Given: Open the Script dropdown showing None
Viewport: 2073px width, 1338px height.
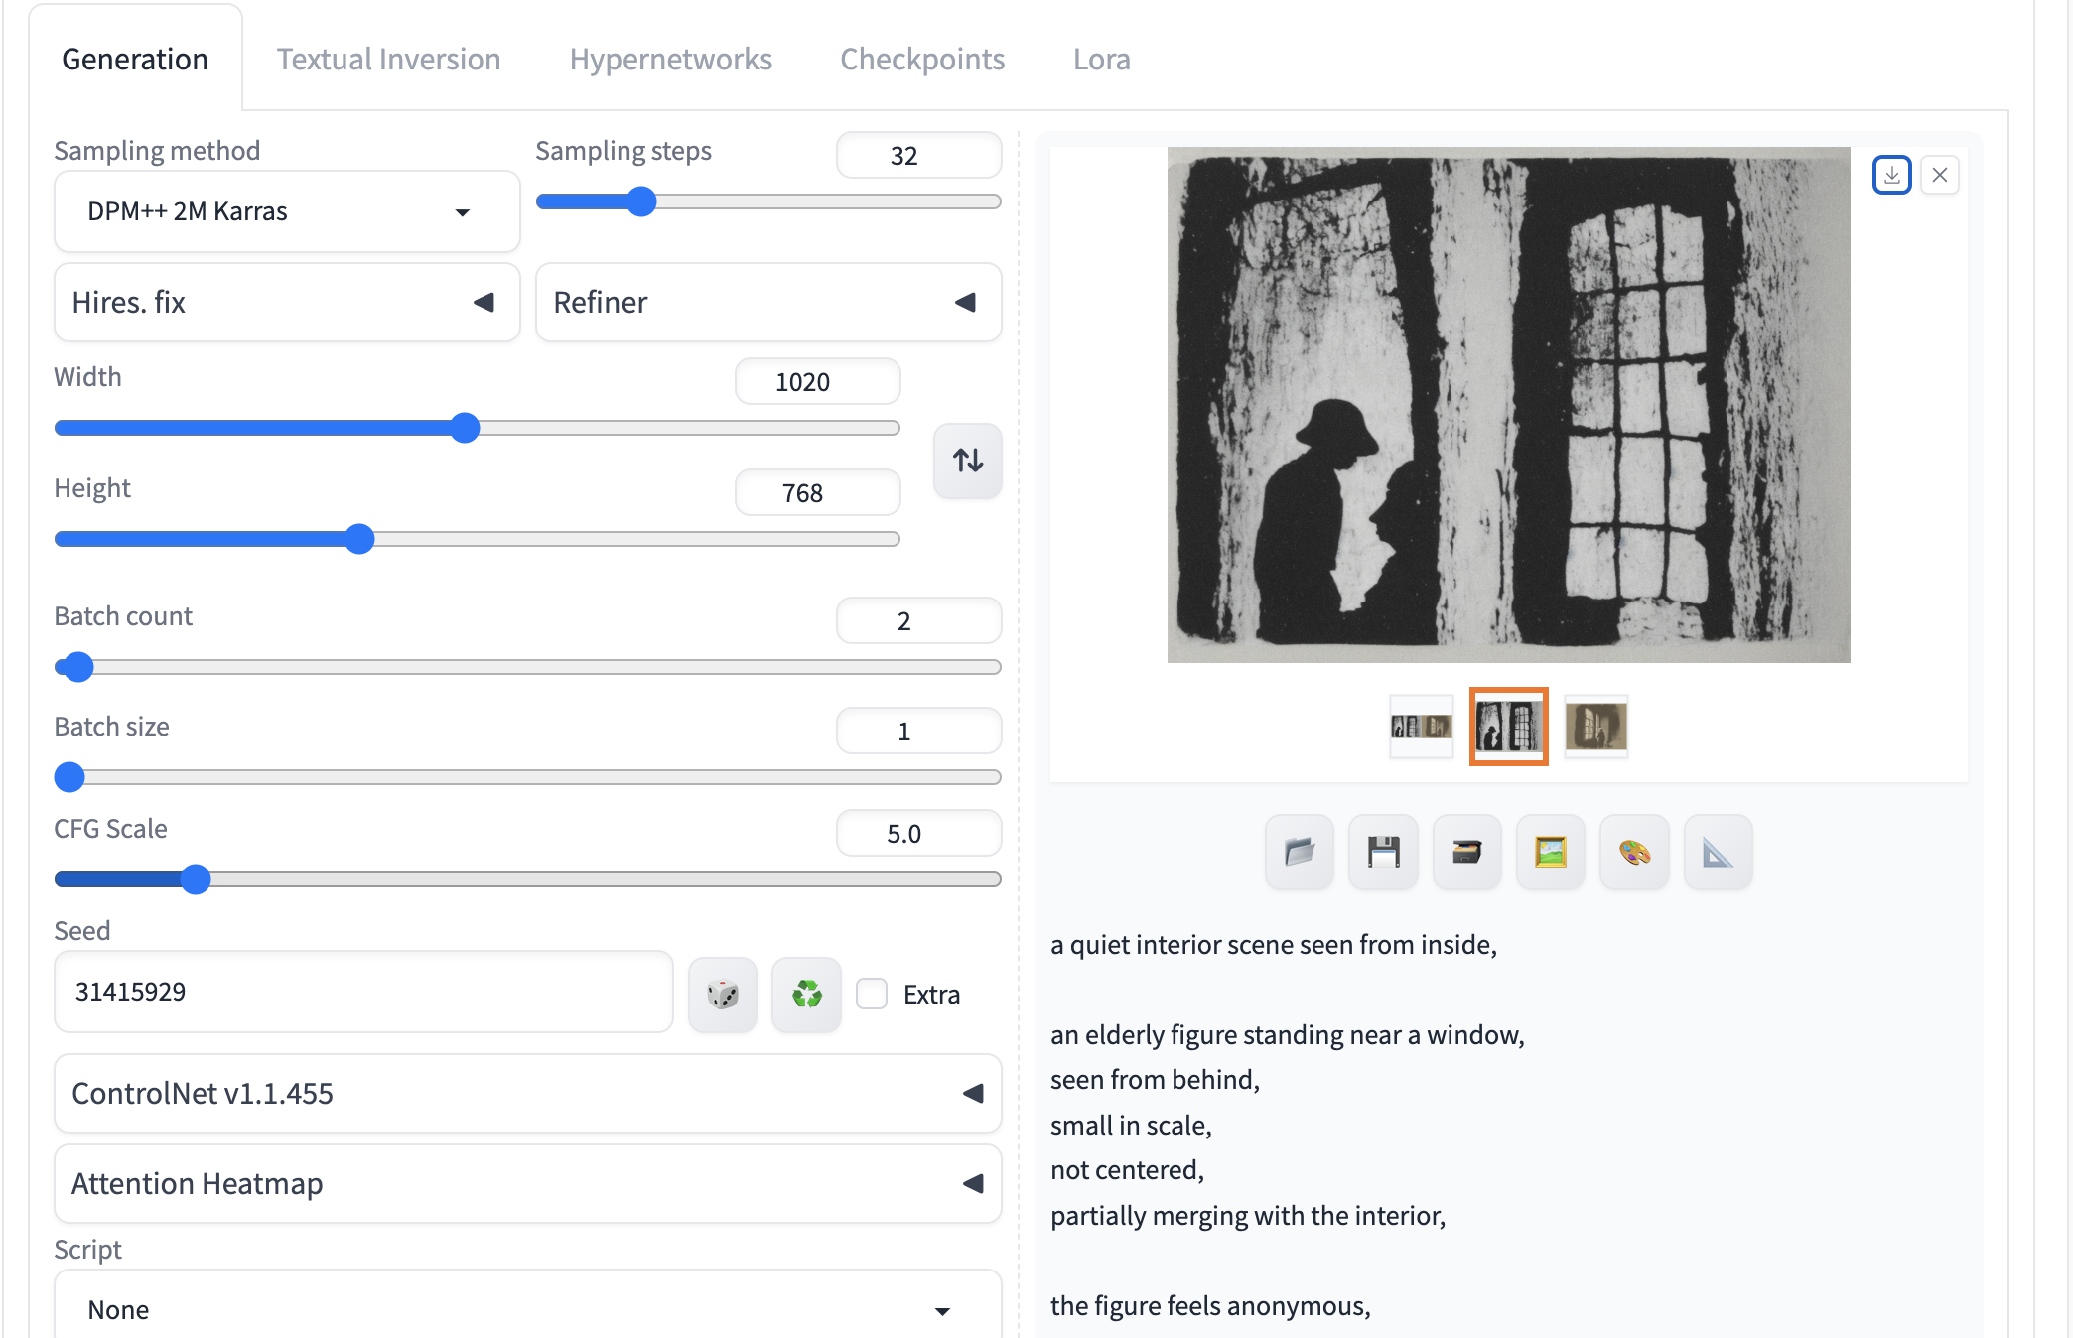Looking at the screenshot, I should 527,1309.
